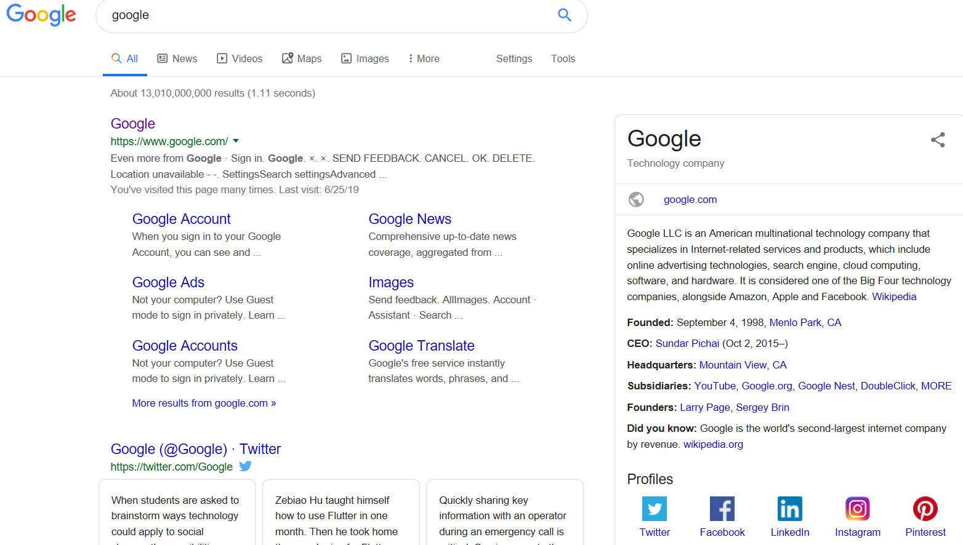Open the Google News sitelink
Image resolution: width=963 pixels, height=545 pixels.
[409, 219]
